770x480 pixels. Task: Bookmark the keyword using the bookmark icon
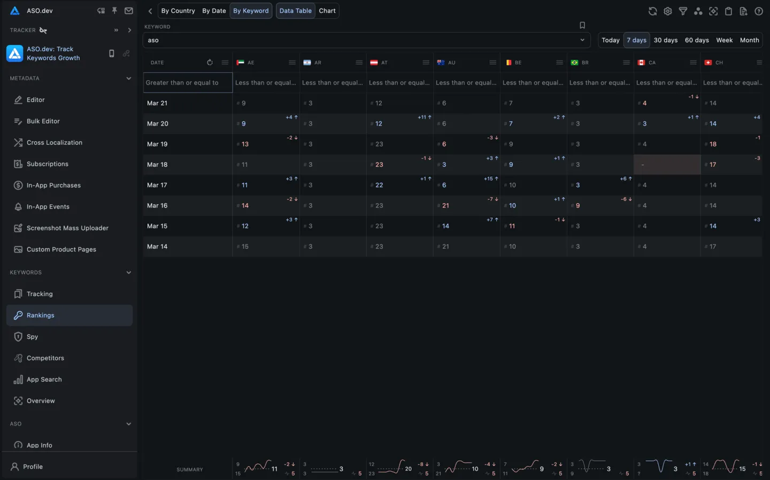click(x=582, y=25)
